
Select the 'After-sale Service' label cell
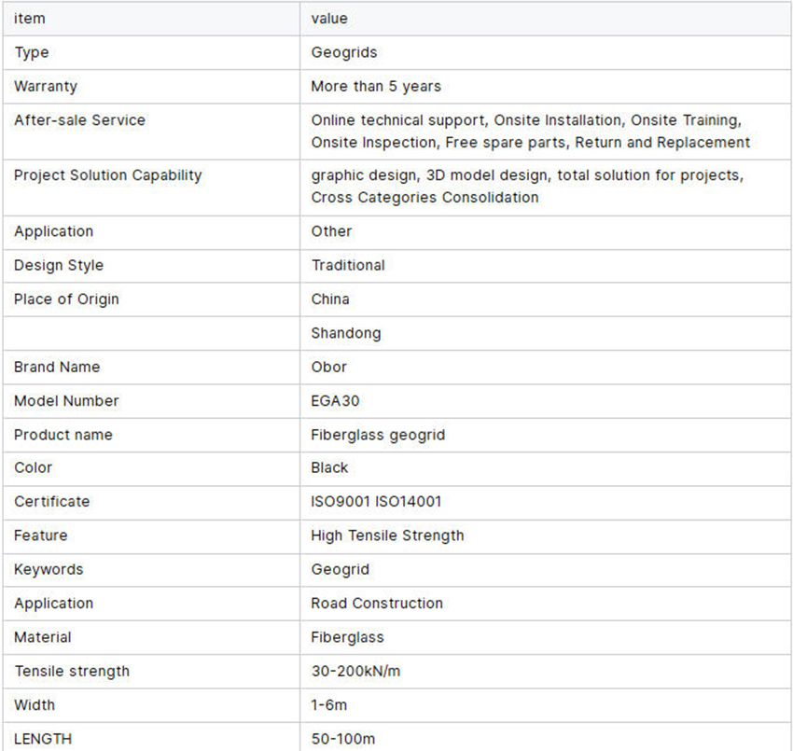point(79,120)
